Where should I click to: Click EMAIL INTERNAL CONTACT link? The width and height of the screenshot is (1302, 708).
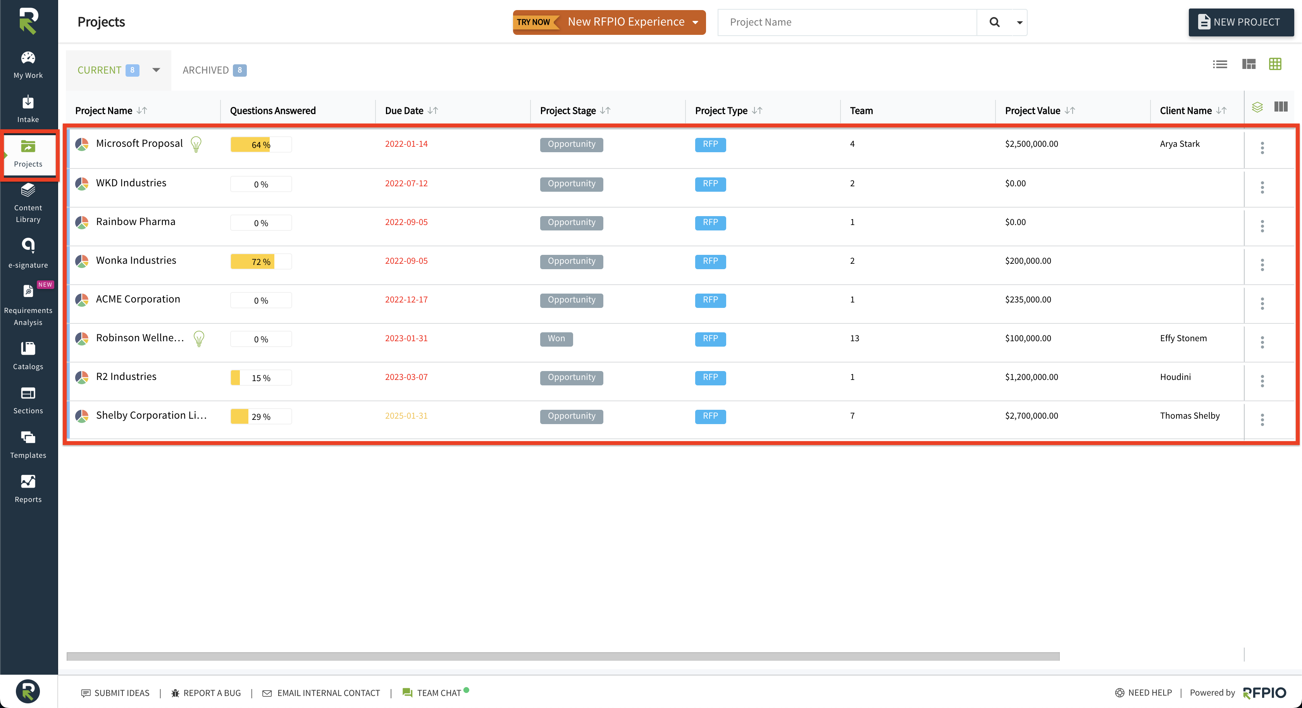coord(321,693)
